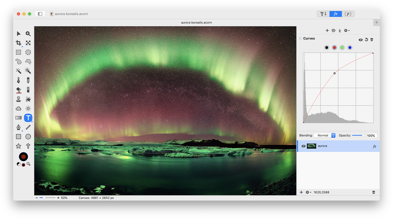Open the Blending mode Normal dropdown
The width and height of the screenshot is (393, 219).
click(325, 135)
